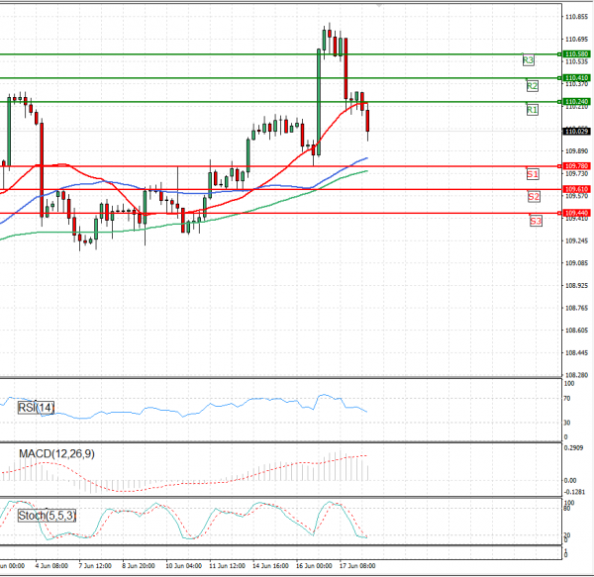Click the Stoch(5,5,3) indicator label
Viewport: 594px width, 577px height.
48,515
